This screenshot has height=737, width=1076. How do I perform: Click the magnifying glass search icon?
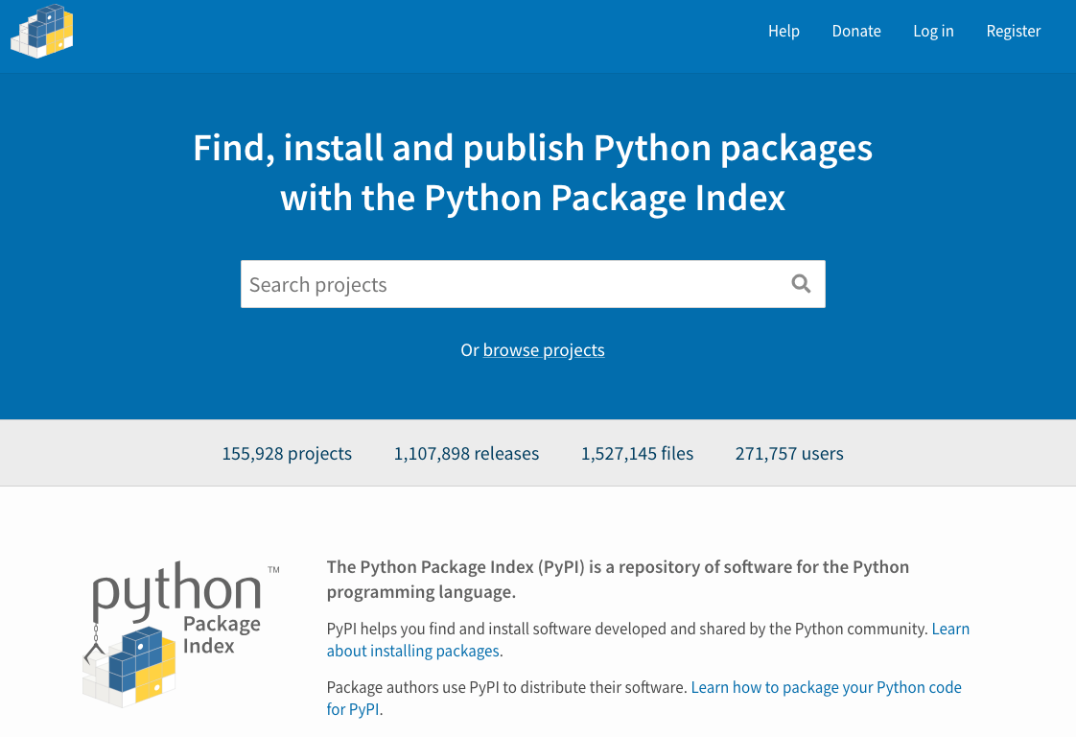pos(801,284)
